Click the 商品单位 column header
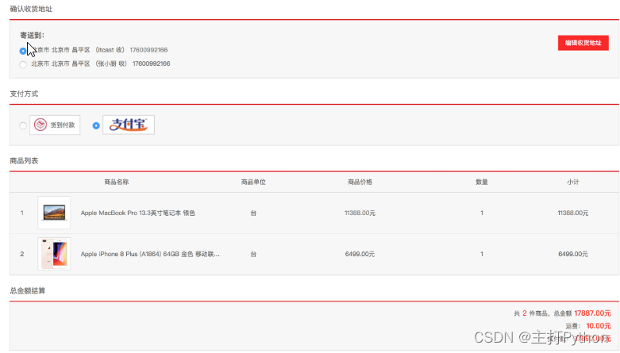Viewport: 620px width, 353px height. coord(253,182)
